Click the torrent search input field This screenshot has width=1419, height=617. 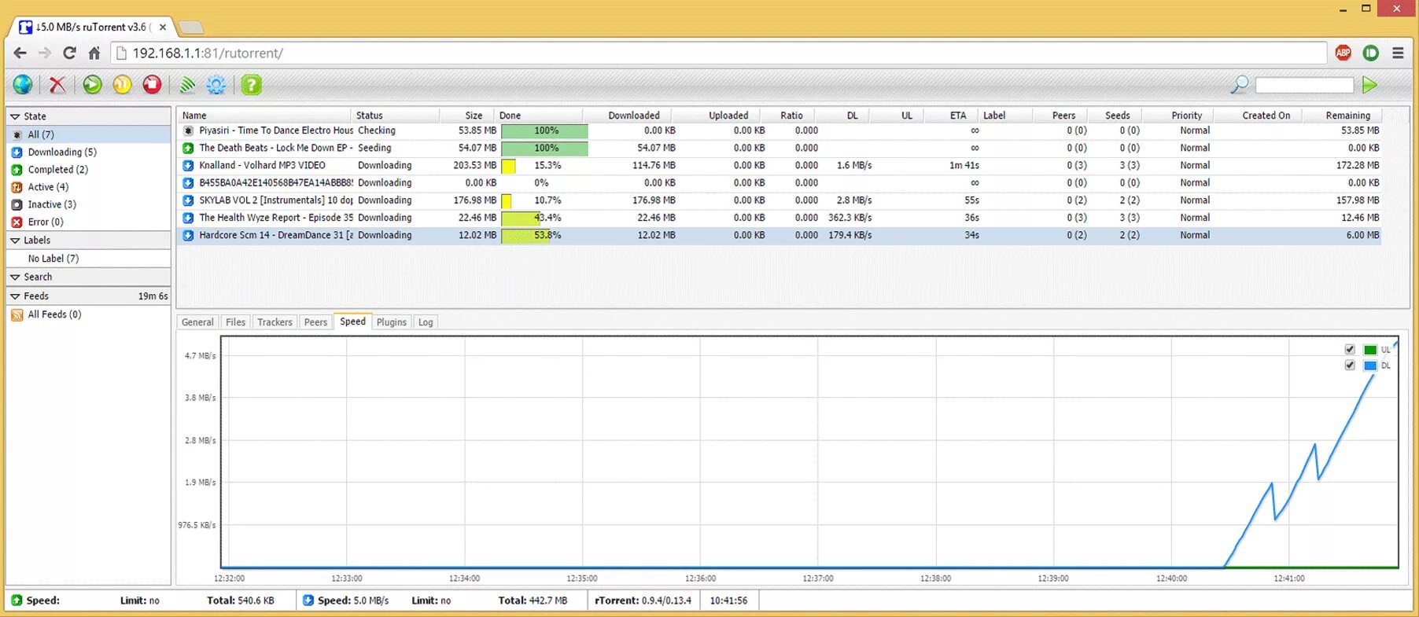[1304, 85]
